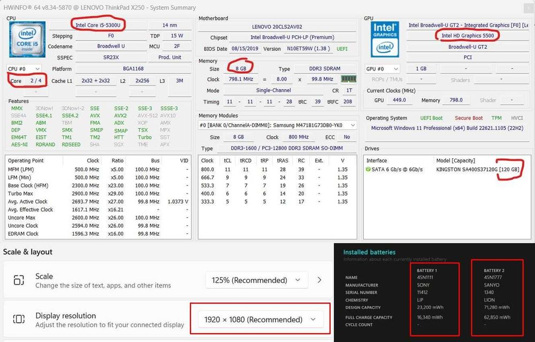Viewport: 535px width, 342px height.
Task: Click the tRCD column header
Action: coord(246,160)
